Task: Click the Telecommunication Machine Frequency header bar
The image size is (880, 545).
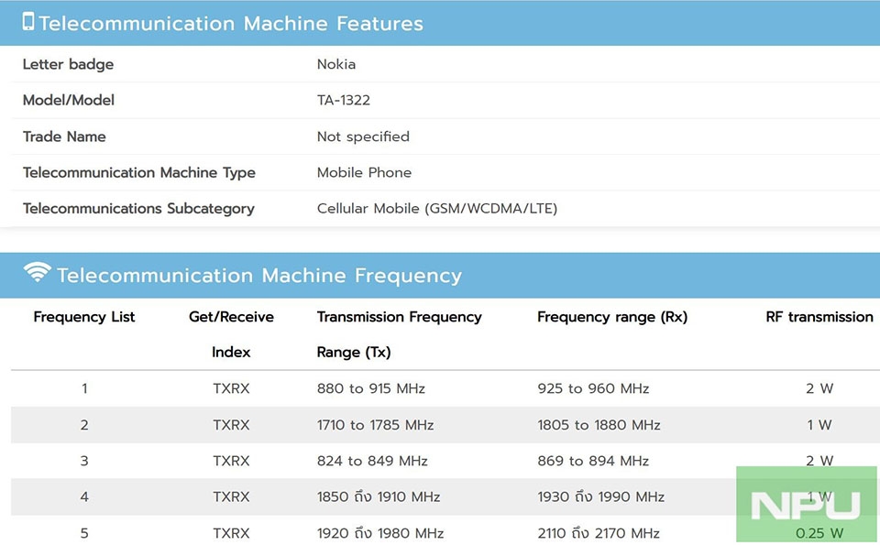Action: click(259, 275)
